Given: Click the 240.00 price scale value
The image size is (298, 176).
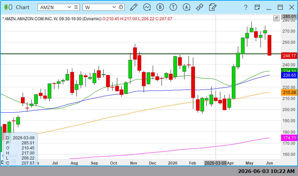Looking at the screenshot, I should 289,65.
